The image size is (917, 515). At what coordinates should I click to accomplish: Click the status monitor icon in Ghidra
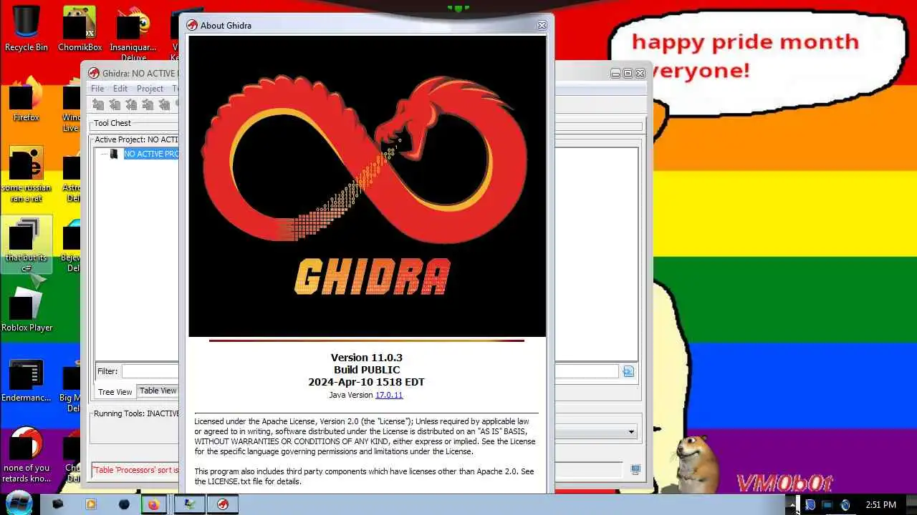coord(635,470)
